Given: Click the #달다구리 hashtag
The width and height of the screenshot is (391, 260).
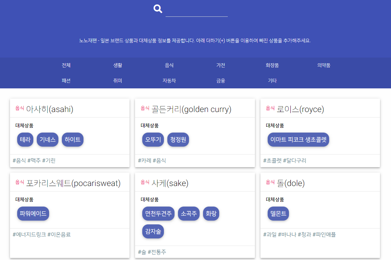Looking at the screenshot, I should pyautogui.click(x=294, y=161).
